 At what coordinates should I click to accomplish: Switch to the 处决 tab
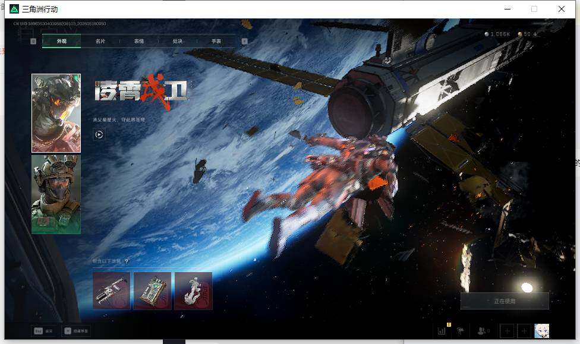point(178,41)
